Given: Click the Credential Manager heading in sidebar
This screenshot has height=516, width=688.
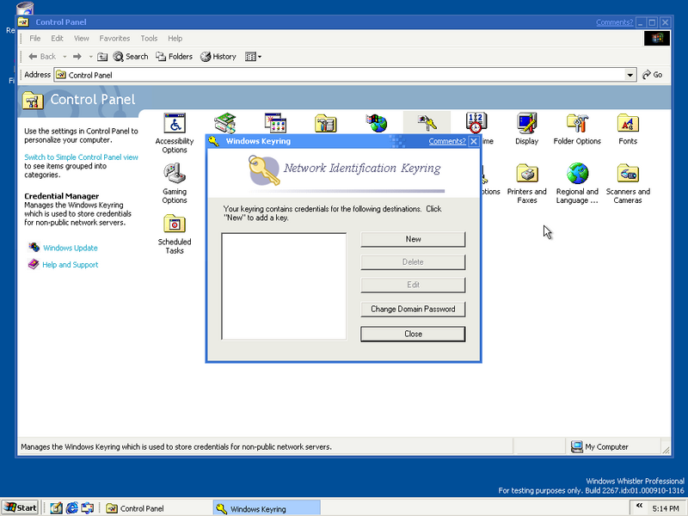Looking at the screenshot, I should pyautogui.click(x=61, y=196).
